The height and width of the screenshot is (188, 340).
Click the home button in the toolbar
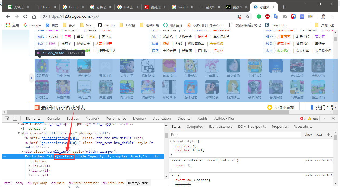(34, 17)
